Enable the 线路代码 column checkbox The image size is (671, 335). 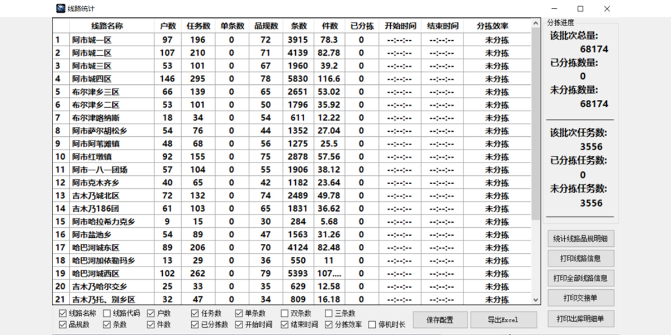[107, 314]
